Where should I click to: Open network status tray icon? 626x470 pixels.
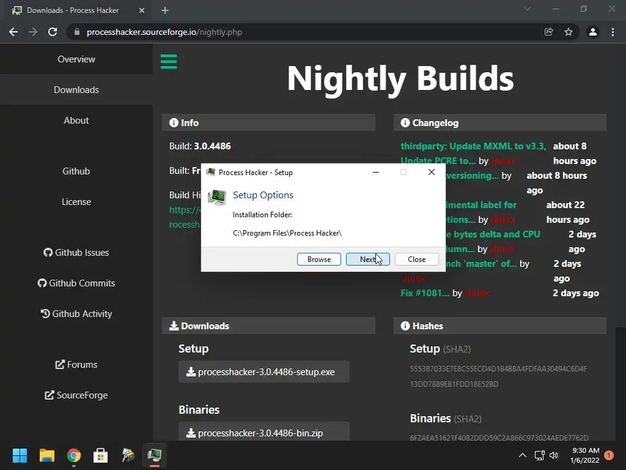(x=539, y=455)
